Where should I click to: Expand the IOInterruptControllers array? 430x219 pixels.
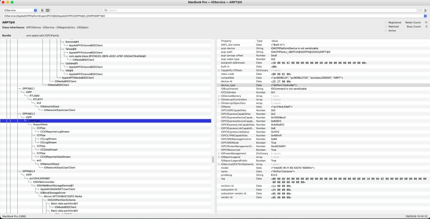click(x=219, y=100)
